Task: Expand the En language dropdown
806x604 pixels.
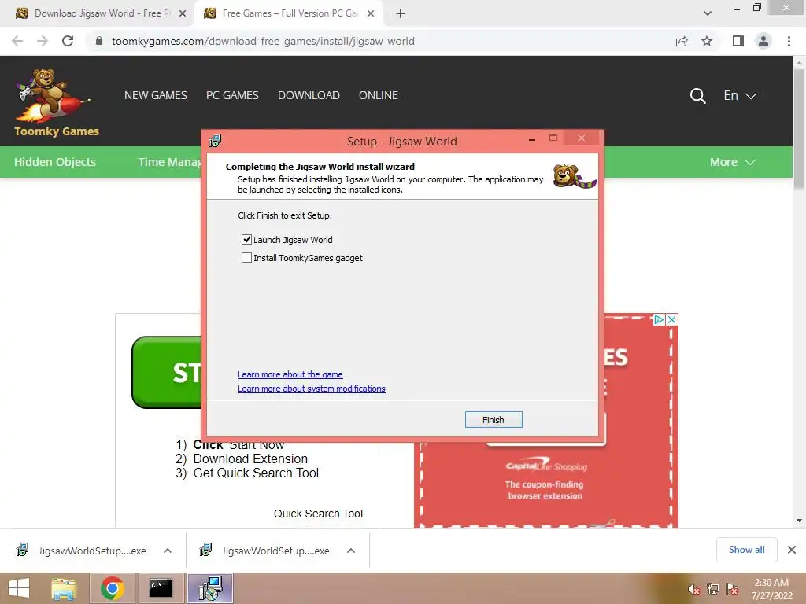Action: point(740,95)
